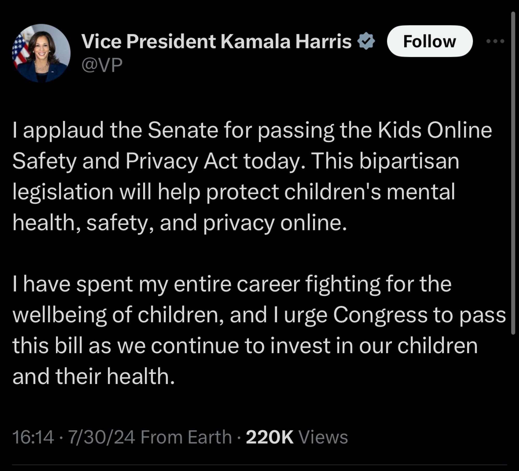Click the From Earth location label
519x471 pixels.
pyautogui.click(x=186, y=437)
